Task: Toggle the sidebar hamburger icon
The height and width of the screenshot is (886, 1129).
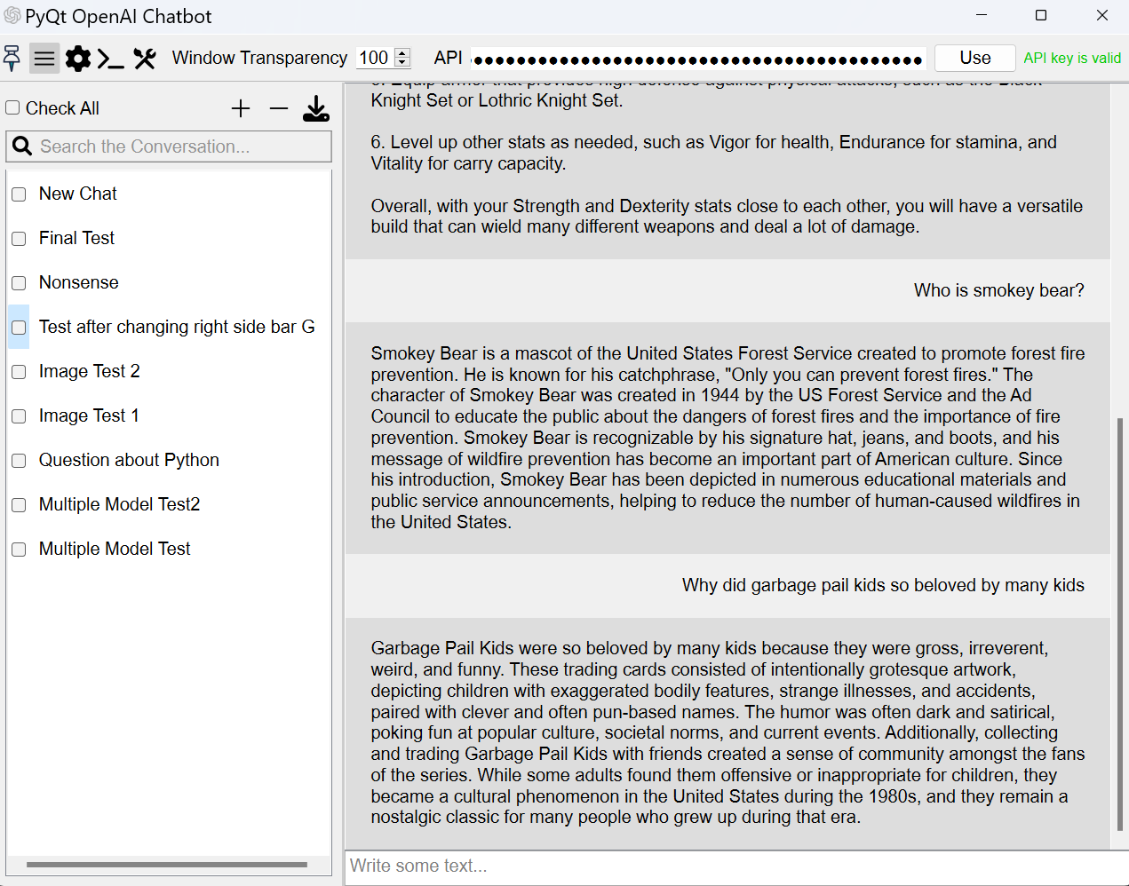Action: tap(44, 59)
